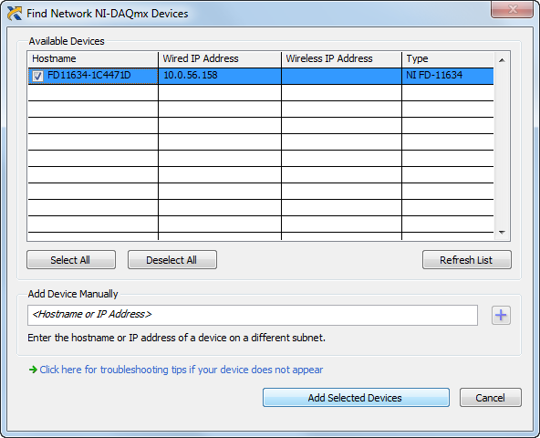The height and width of the screenshot is (438, 540).
Task: Uncheck the FD11634-1C4471D device checkbox
Action: pos(37,76)
